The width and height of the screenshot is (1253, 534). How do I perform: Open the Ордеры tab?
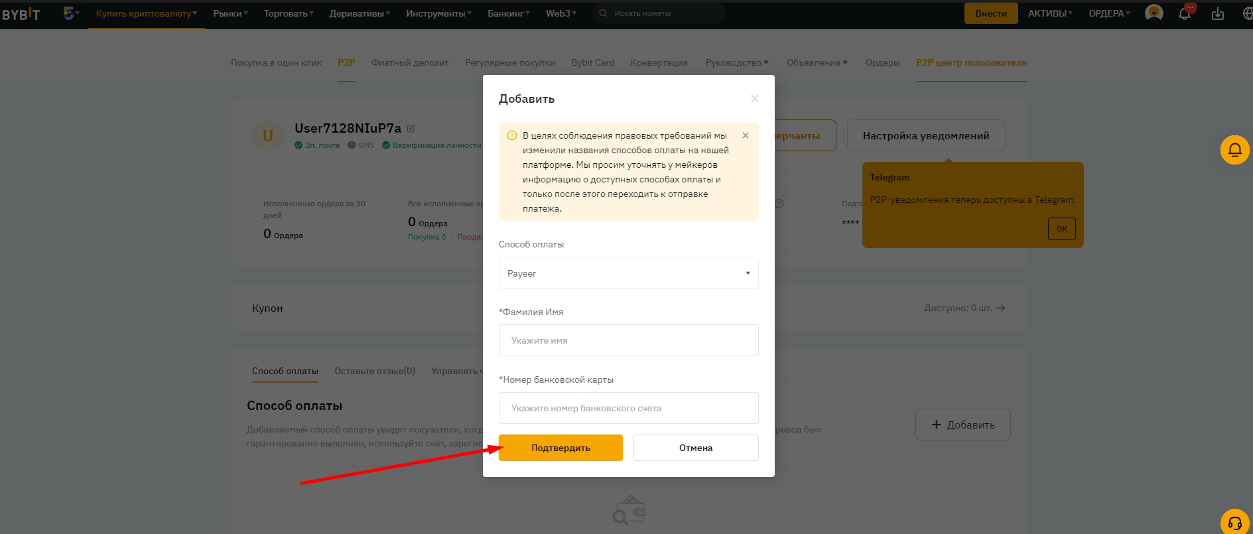882,62
